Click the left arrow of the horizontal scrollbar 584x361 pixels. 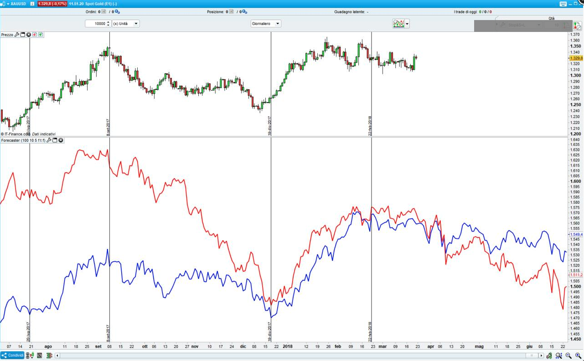coord(57,356)
